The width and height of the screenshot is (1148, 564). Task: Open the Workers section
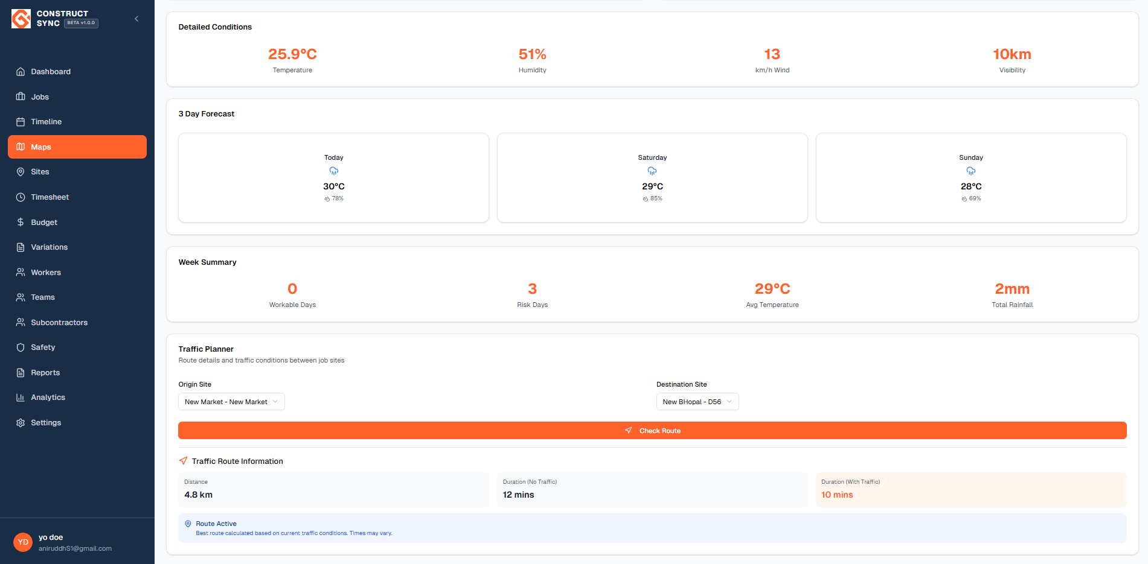click(x=45, y=272)
